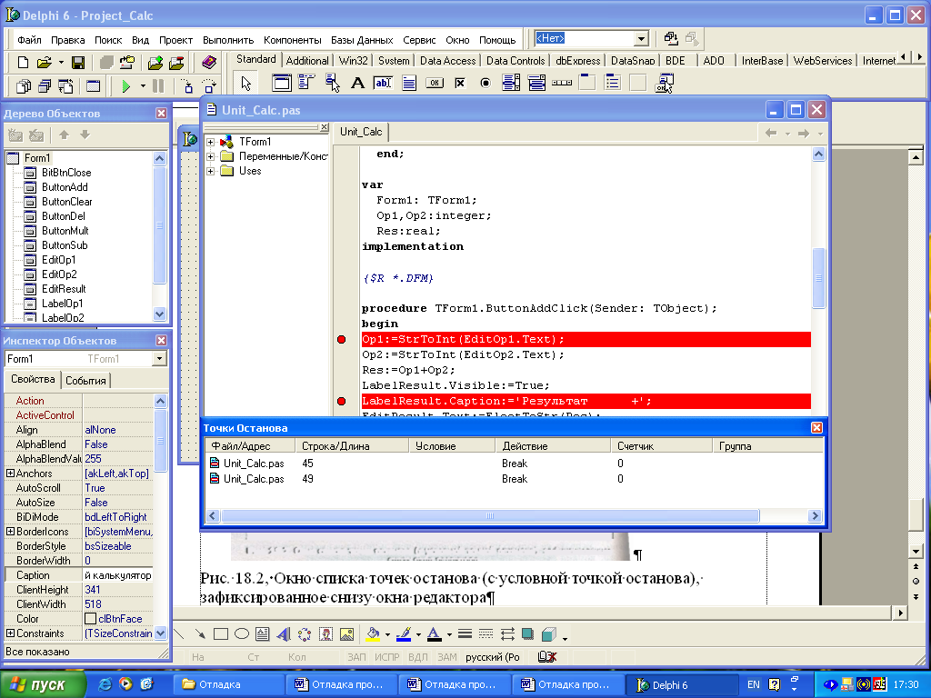Open the Word font color dropdown arrow
The image size is (931, 698).
pyautogui.click(x=449, y=634)
